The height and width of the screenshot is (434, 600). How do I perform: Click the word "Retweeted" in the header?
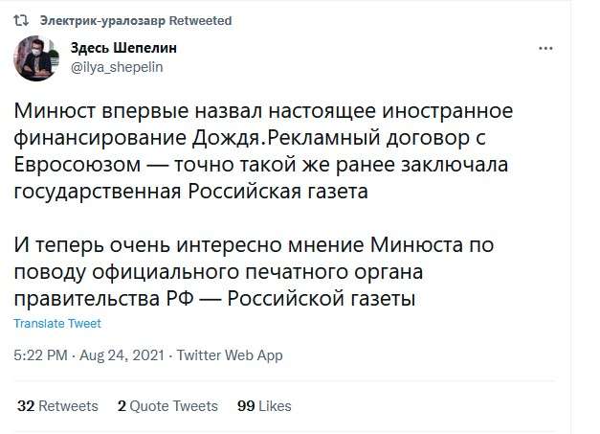point(205,20)
